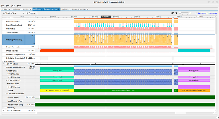Click the Options... button

[x=32, y=13]
